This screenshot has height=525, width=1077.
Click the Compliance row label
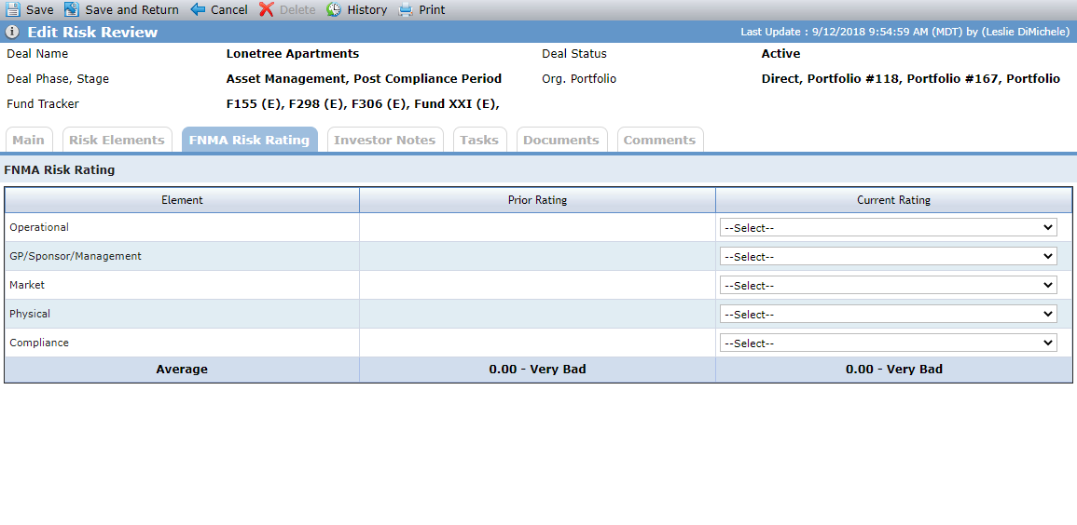click(x=39, y=342)
